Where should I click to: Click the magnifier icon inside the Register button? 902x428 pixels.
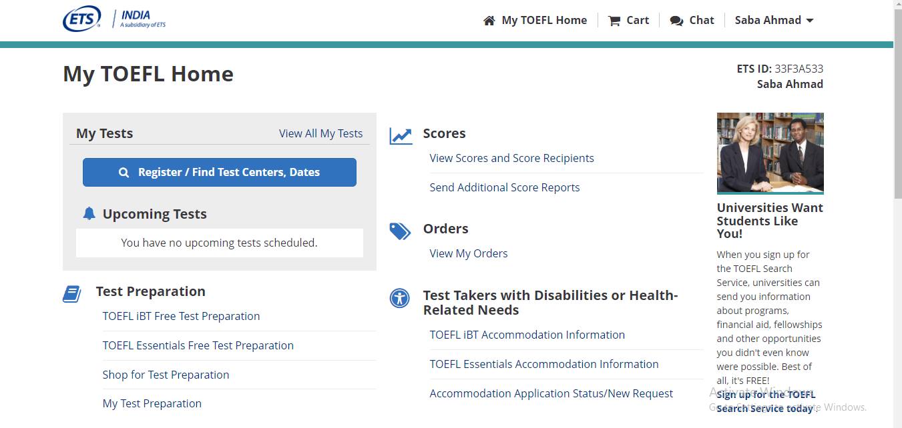tap(124, 172)
